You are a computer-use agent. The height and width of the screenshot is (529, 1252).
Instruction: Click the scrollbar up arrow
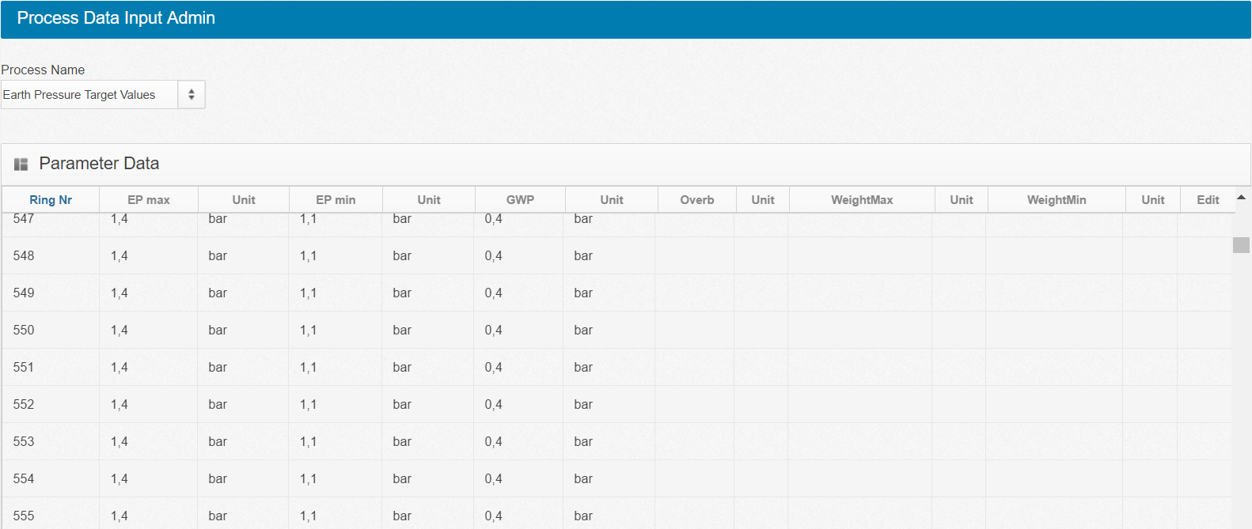pyautogui.click(x=1241, y=198)
